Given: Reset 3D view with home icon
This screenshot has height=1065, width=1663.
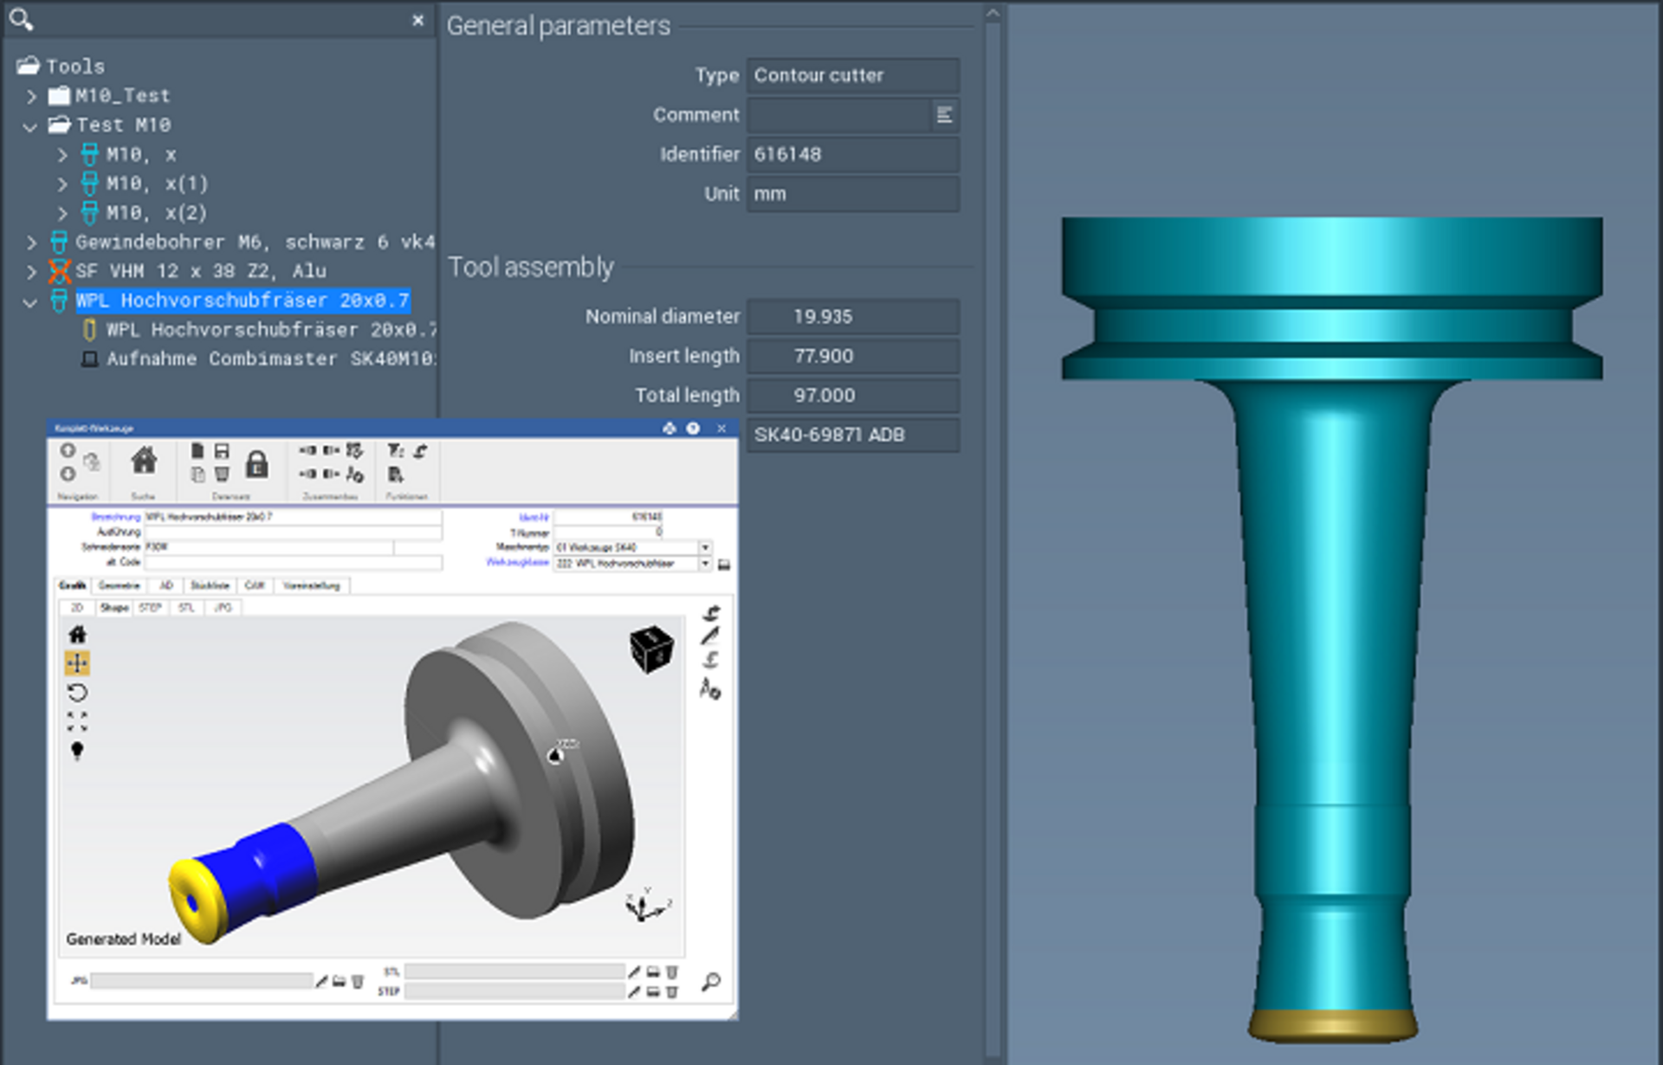Looking at the screenshot, I should 77,635.
